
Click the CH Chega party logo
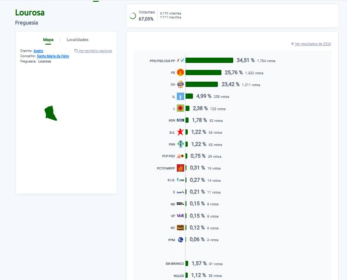(180, 84)
